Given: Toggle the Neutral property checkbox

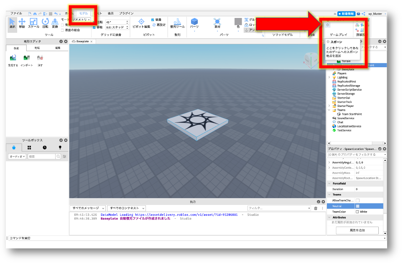Looking at the screenshot, I should point(357,206).
